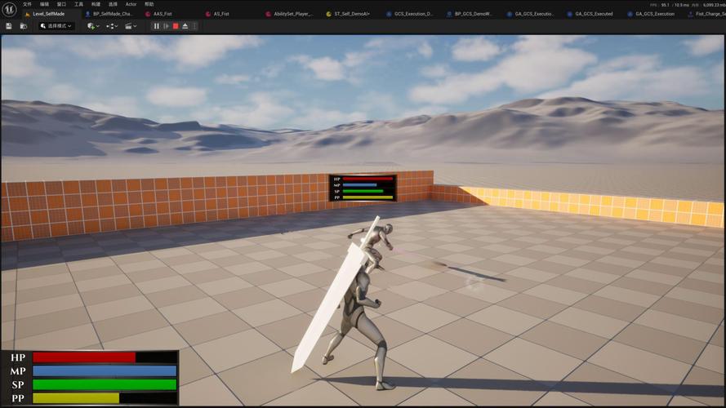Click the red HP bar in bottom HUD
Screen dimensions: 726x408
[84, 357]
